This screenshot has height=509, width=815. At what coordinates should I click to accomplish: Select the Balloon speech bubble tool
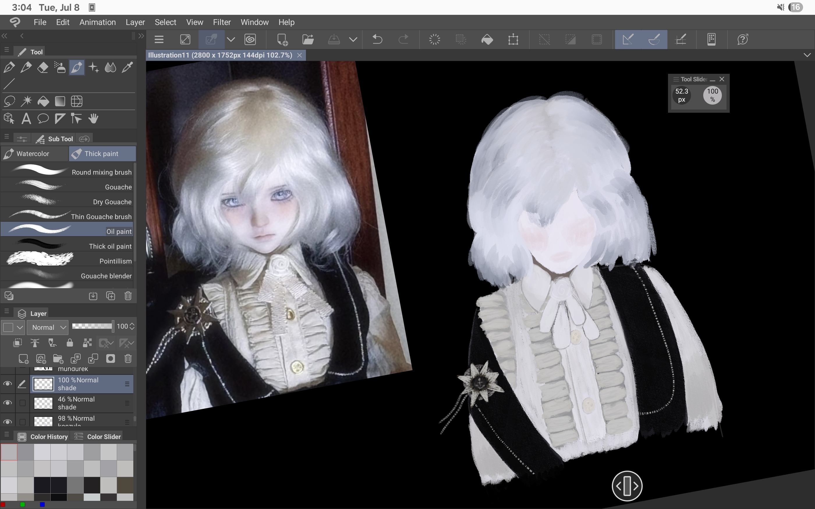[x=43, y=119]
